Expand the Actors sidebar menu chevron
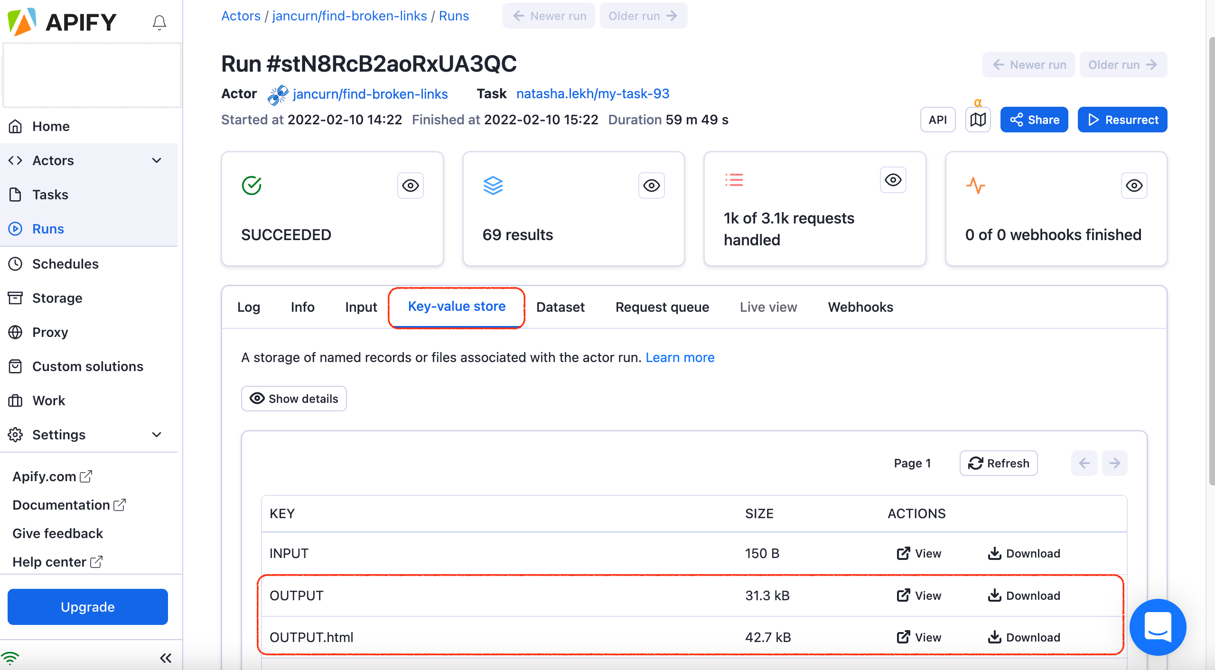The height and width of the screenshot is (670, 1215). [x=157, y=160]
